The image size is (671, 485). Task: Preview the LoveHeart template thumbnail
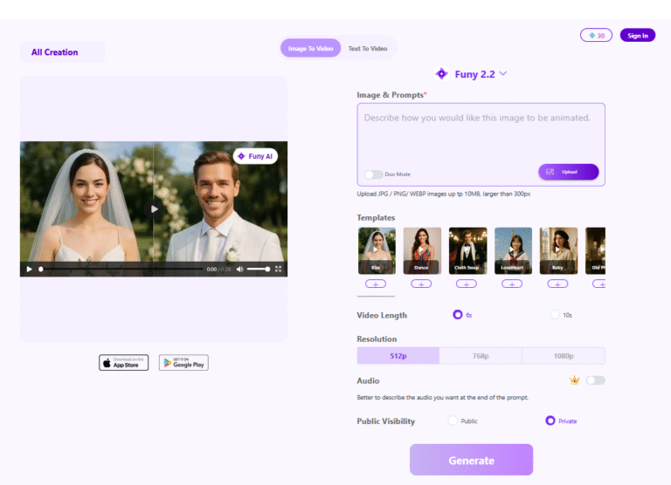[x=513, y=250]
